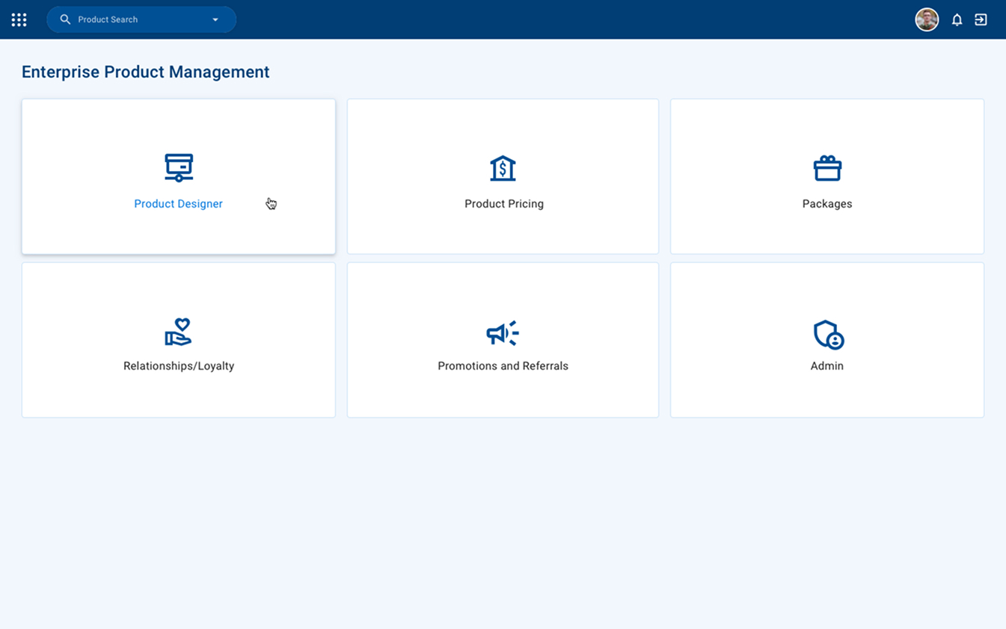This screenshot has width=1006, height=629.
Task: Open the user profile avatar
Action: [x=927, y=19]
